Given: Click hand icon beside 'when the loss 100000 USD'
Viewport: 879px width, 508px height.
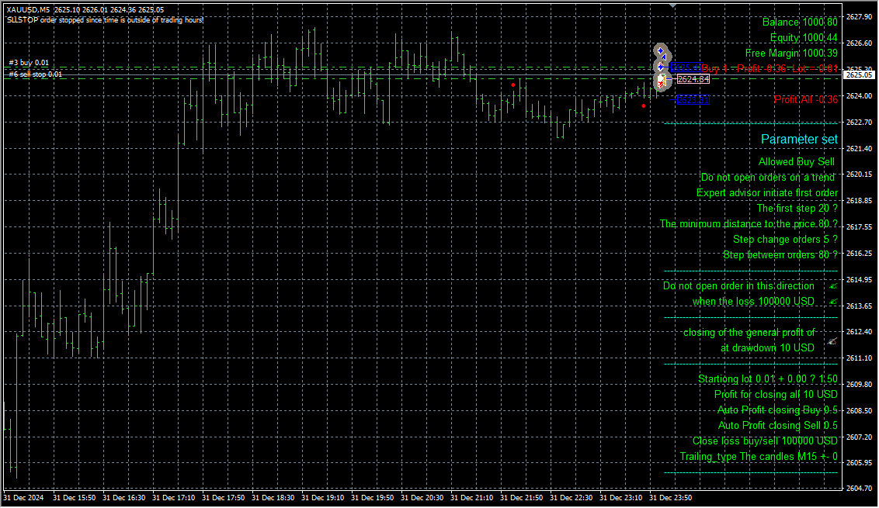Looking at the screenshot, I should tap(832, 302).
